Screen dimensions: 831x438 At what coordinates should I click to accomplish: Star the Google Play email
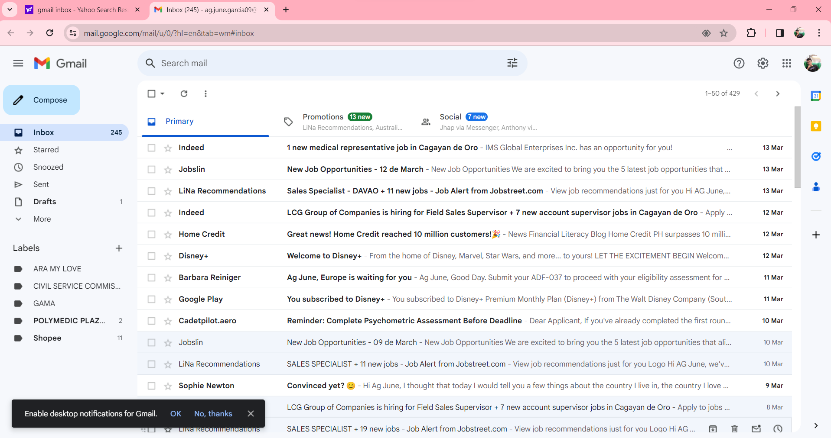(x=168, y=299)
